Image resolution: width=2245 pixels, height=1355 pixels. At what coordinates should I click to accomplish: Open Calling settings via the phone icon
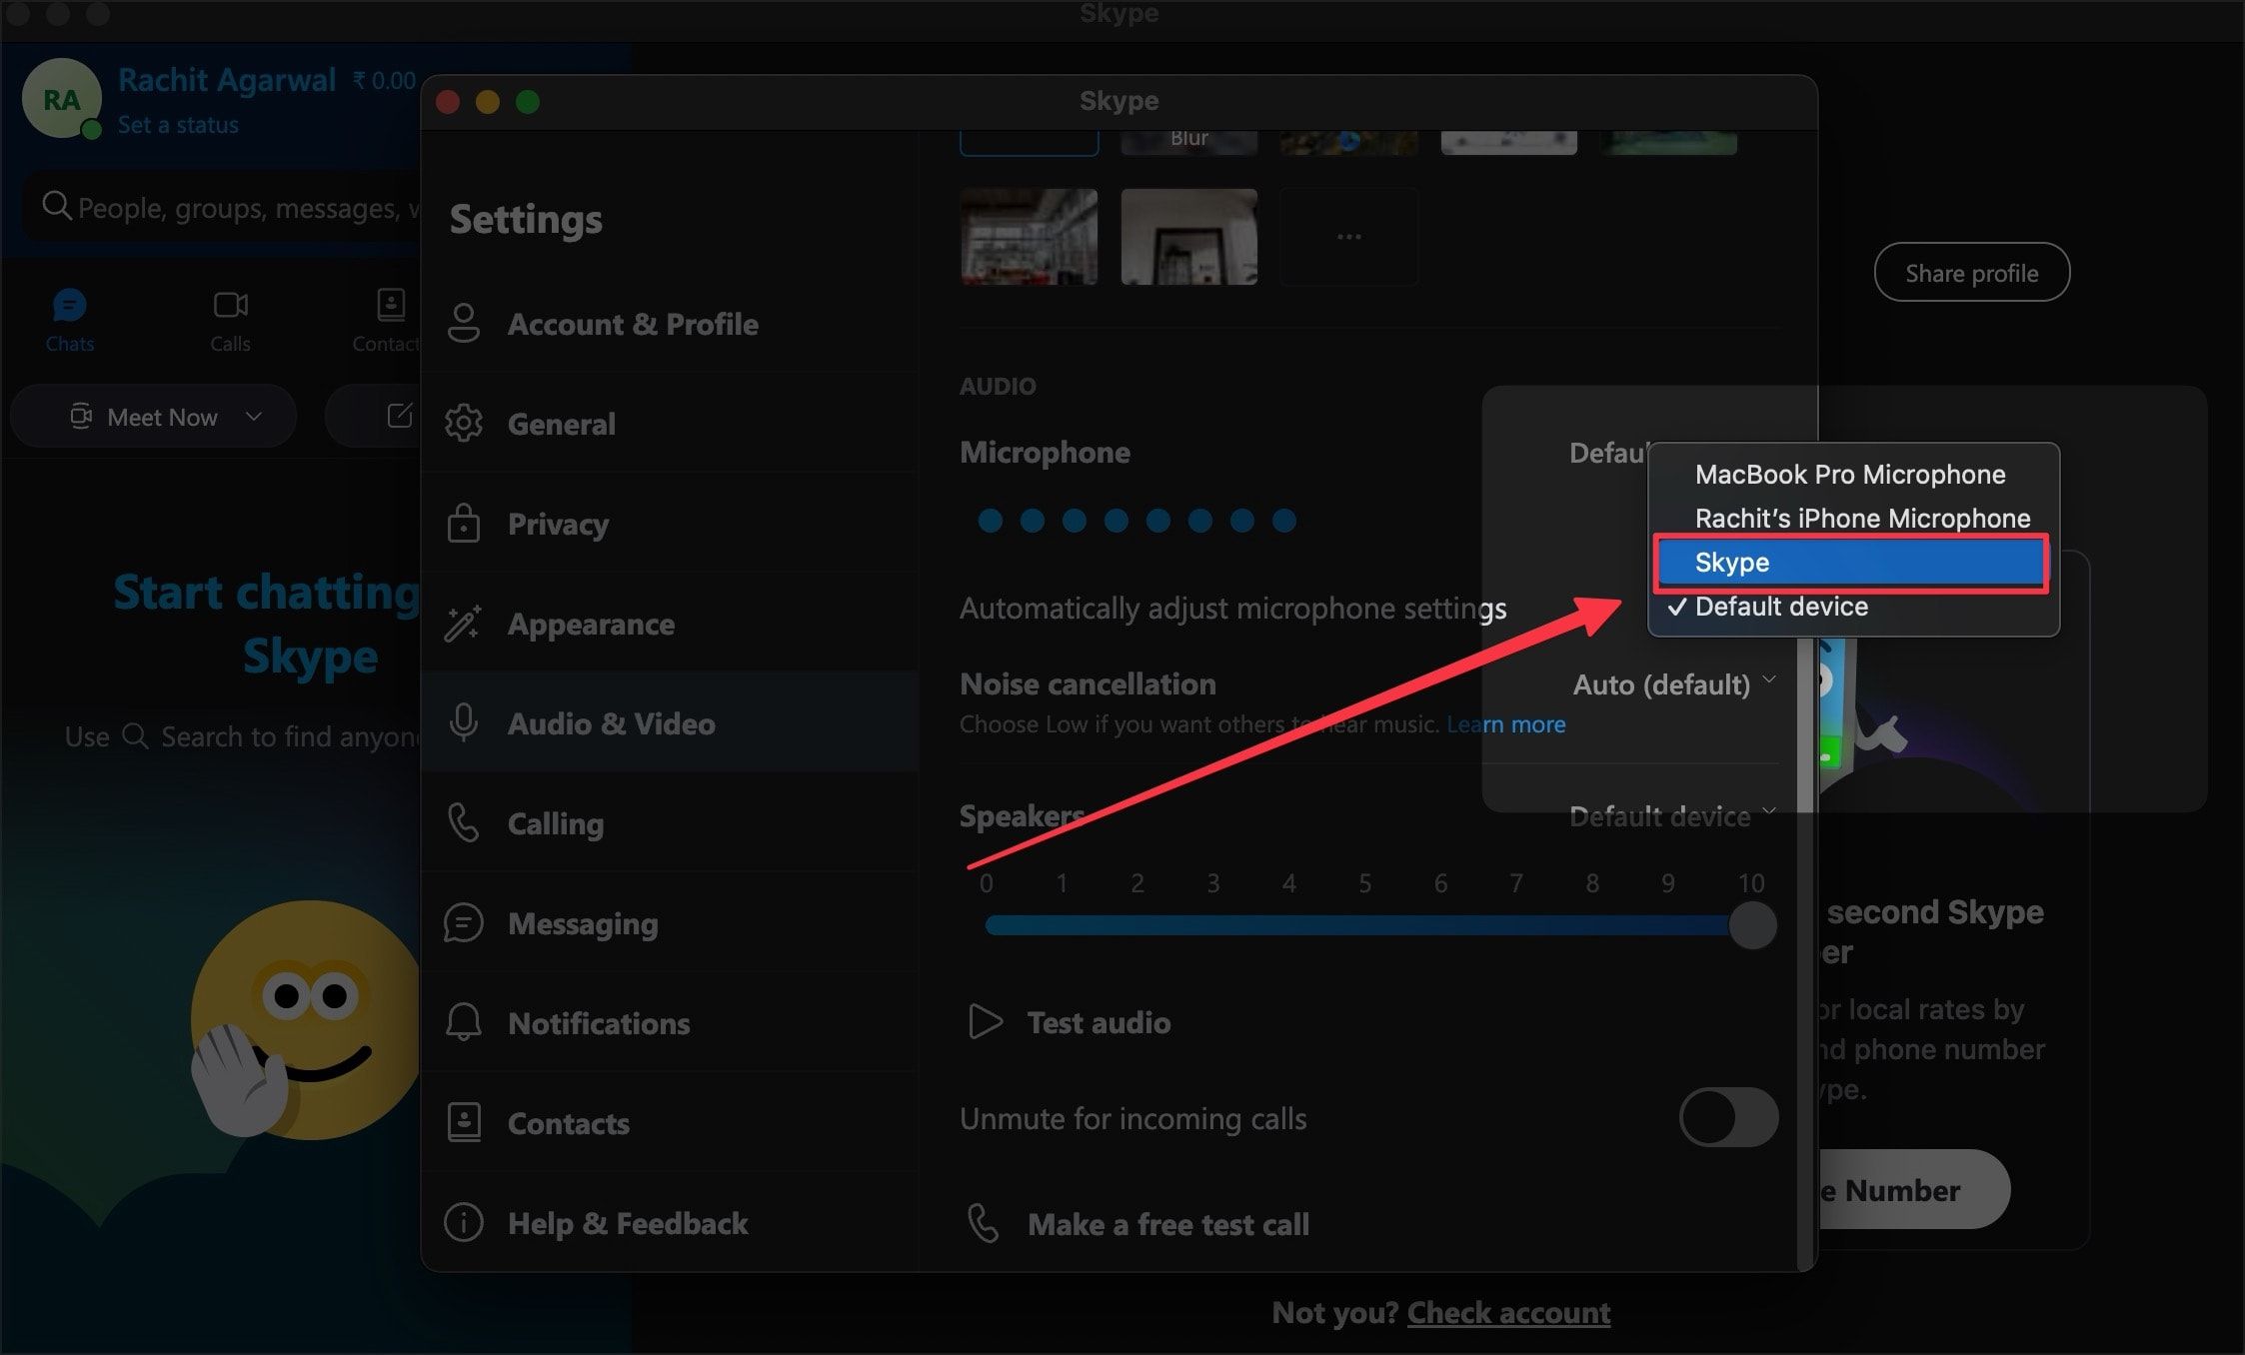465,823
